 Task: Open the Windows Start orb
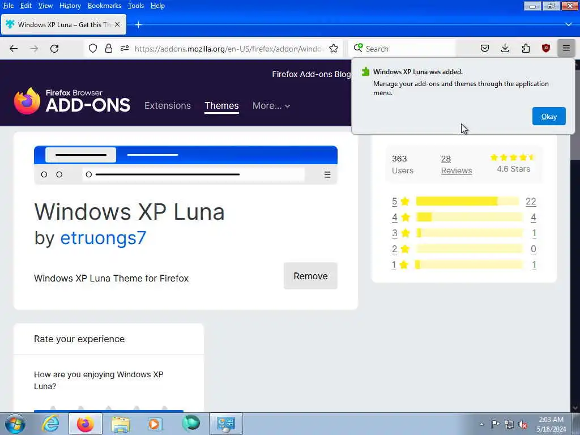(15, 424)
